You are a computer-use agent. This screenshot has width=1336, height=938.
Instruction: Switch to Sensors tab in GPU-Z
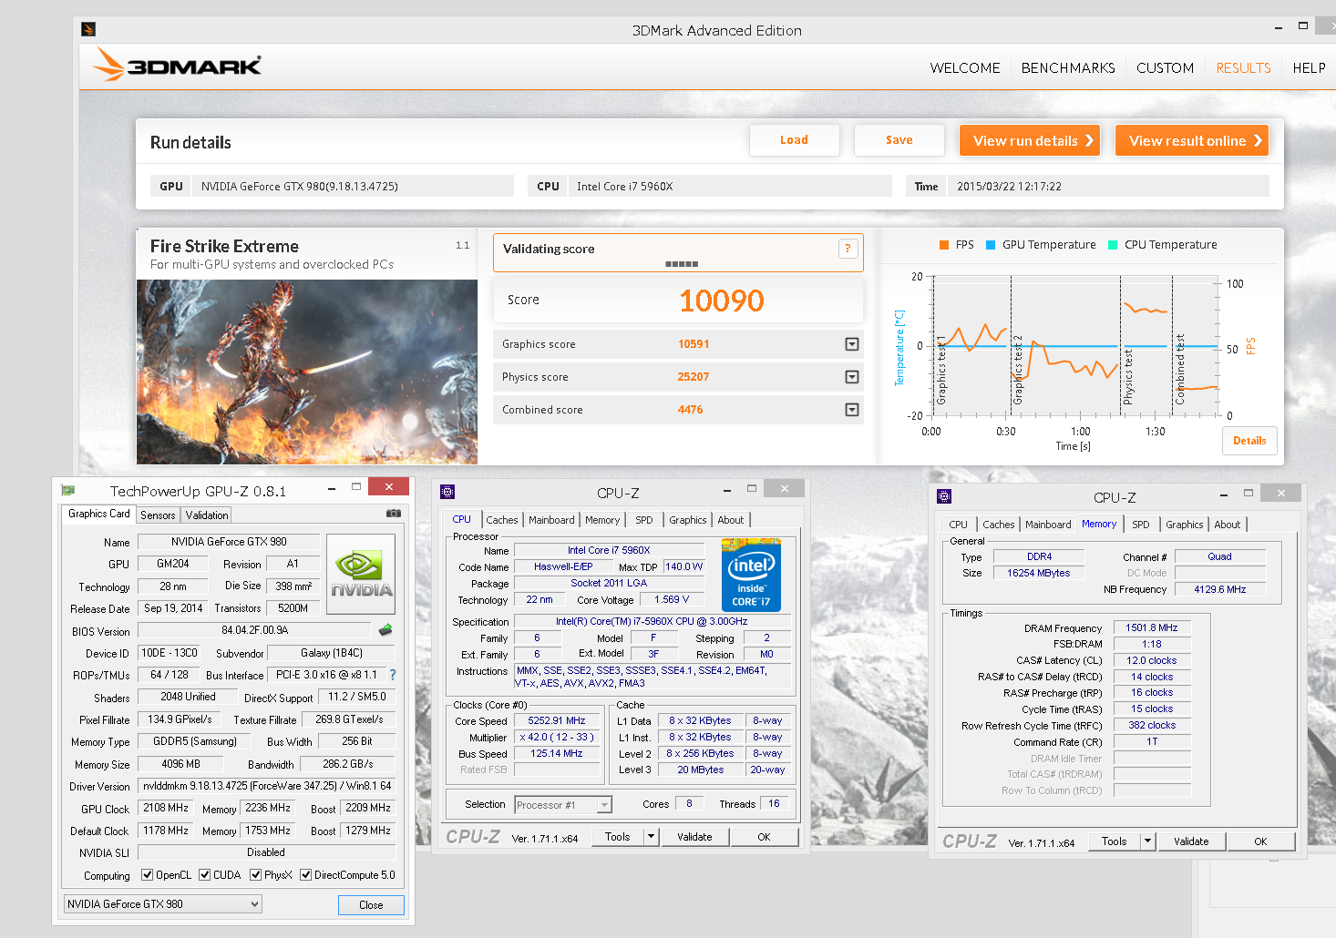point(158,515)
